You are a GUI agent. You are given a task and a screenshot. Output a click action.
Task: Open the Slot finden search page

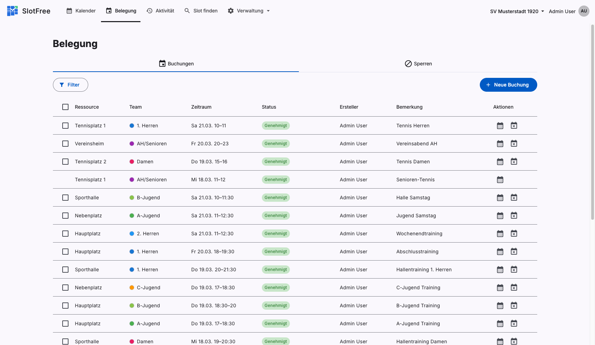(201, 11)
